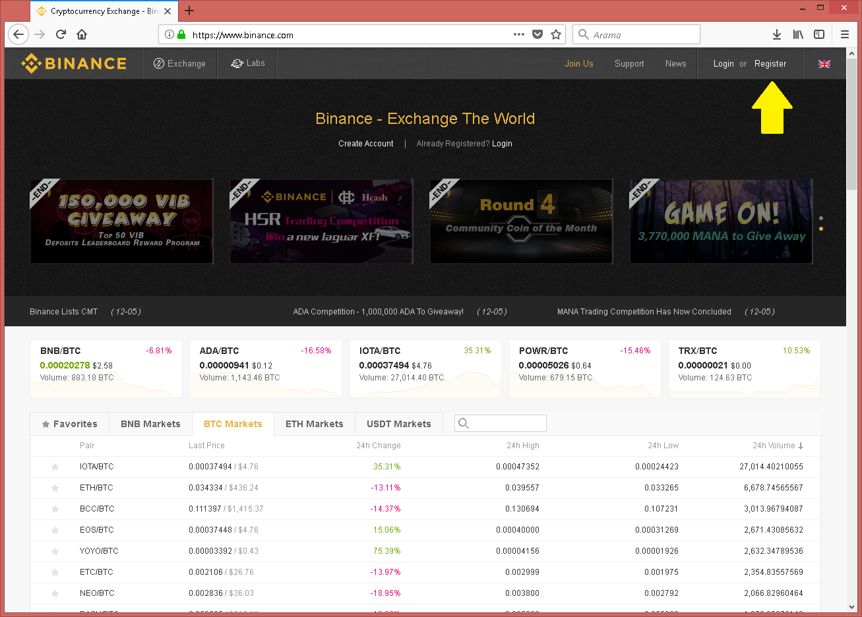Click Create Account link

tap(366, 144)
